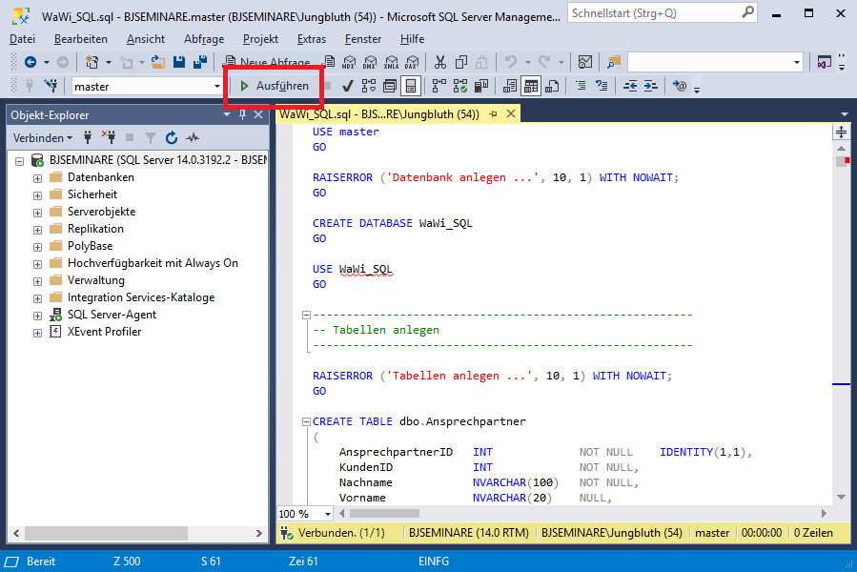Pin the Objekt-Explorer panel
This screenshot has height=572, width=857.
pyautogui.click(x=242, y=114)
